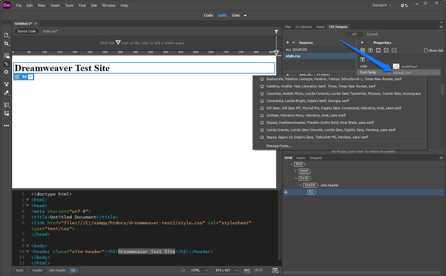
Task: Open the Insert menu
Action: coord(55,5)
